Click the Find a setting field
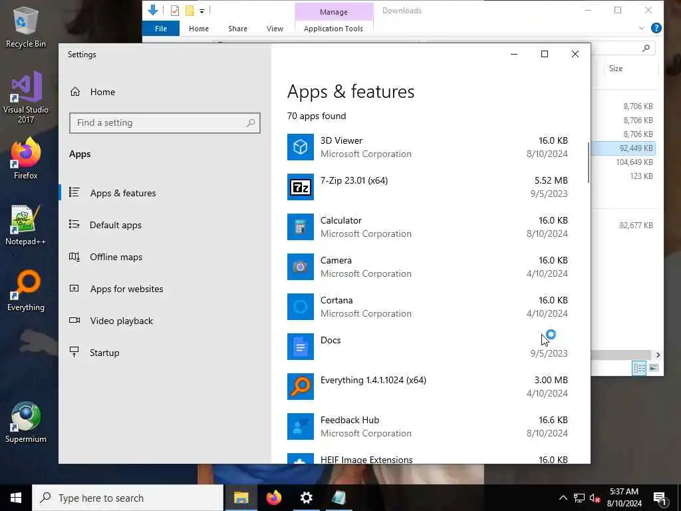 point(165,123)
